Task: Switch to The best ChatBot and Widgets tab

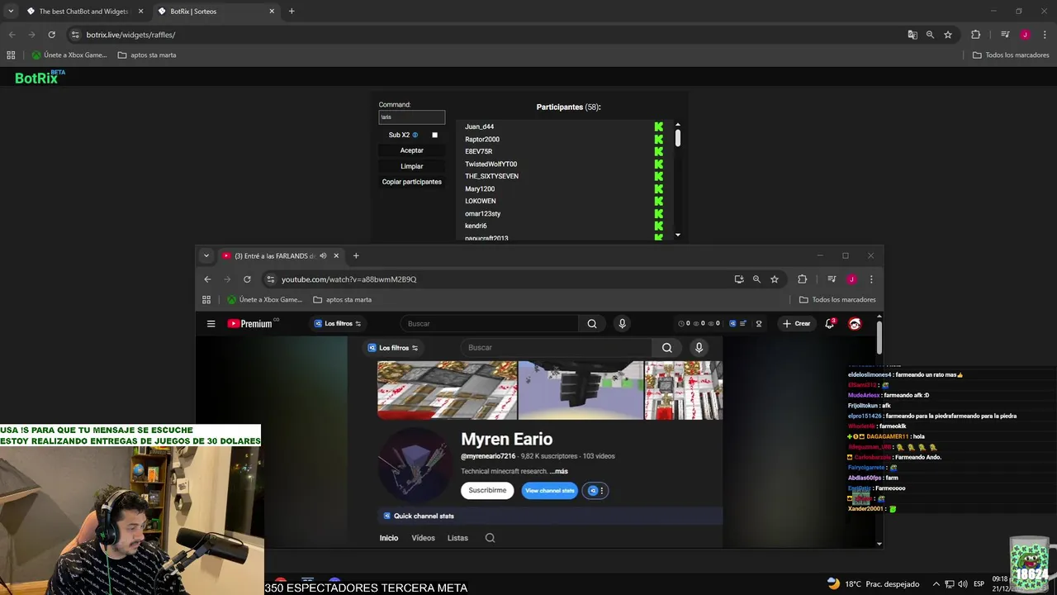Action: [84, 12]
